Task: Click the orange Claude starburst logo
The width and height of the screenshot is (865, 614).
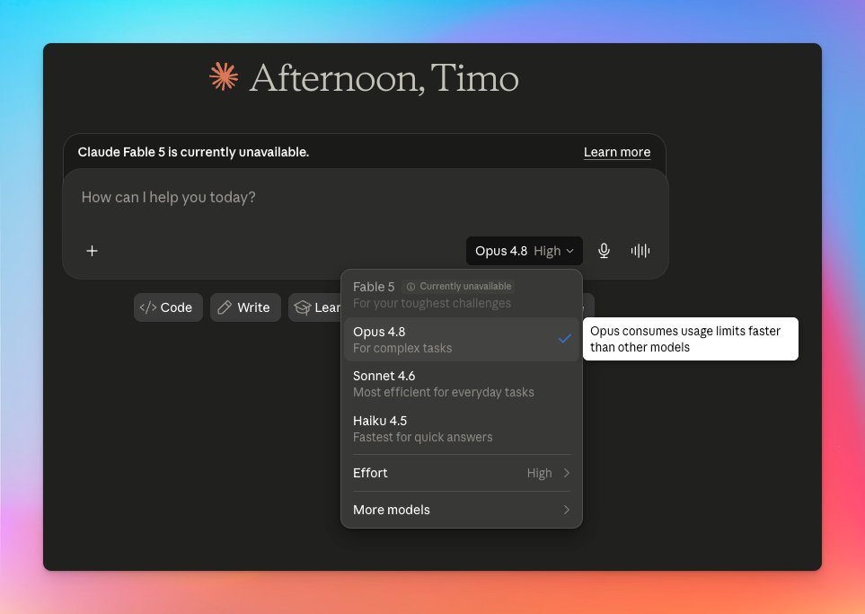Action: pyautogui.click(x=224, y=76)
